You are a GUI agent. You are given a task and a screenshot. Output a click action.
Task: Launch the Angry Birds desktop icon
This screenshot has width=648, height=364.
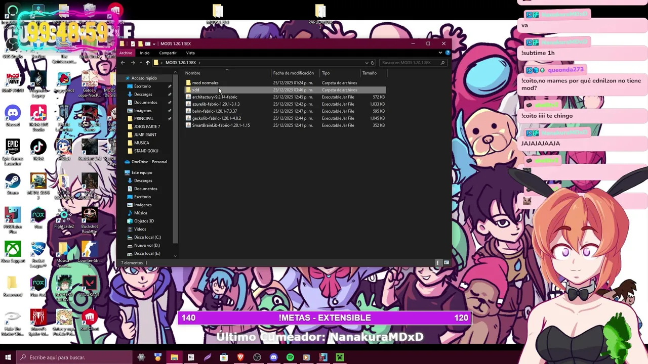click(64, 82)
